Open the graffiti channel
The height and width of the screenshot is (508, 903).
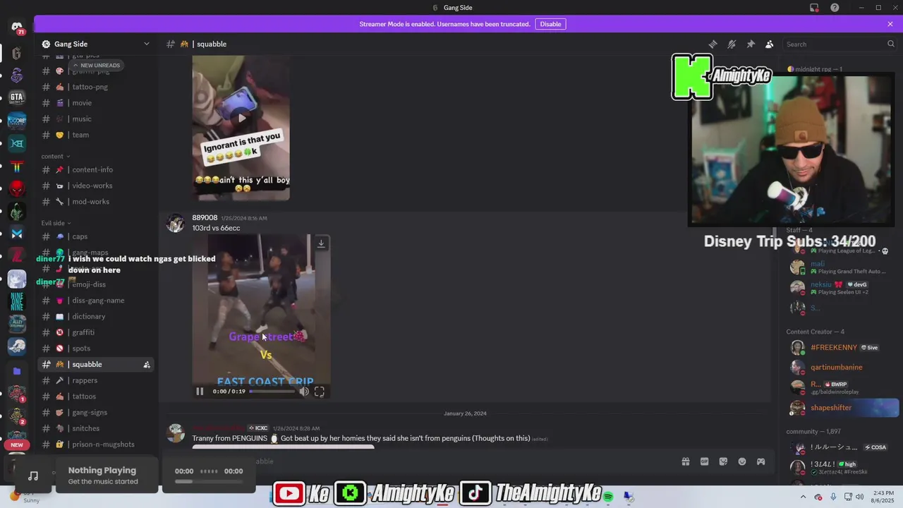pos(96,332)
